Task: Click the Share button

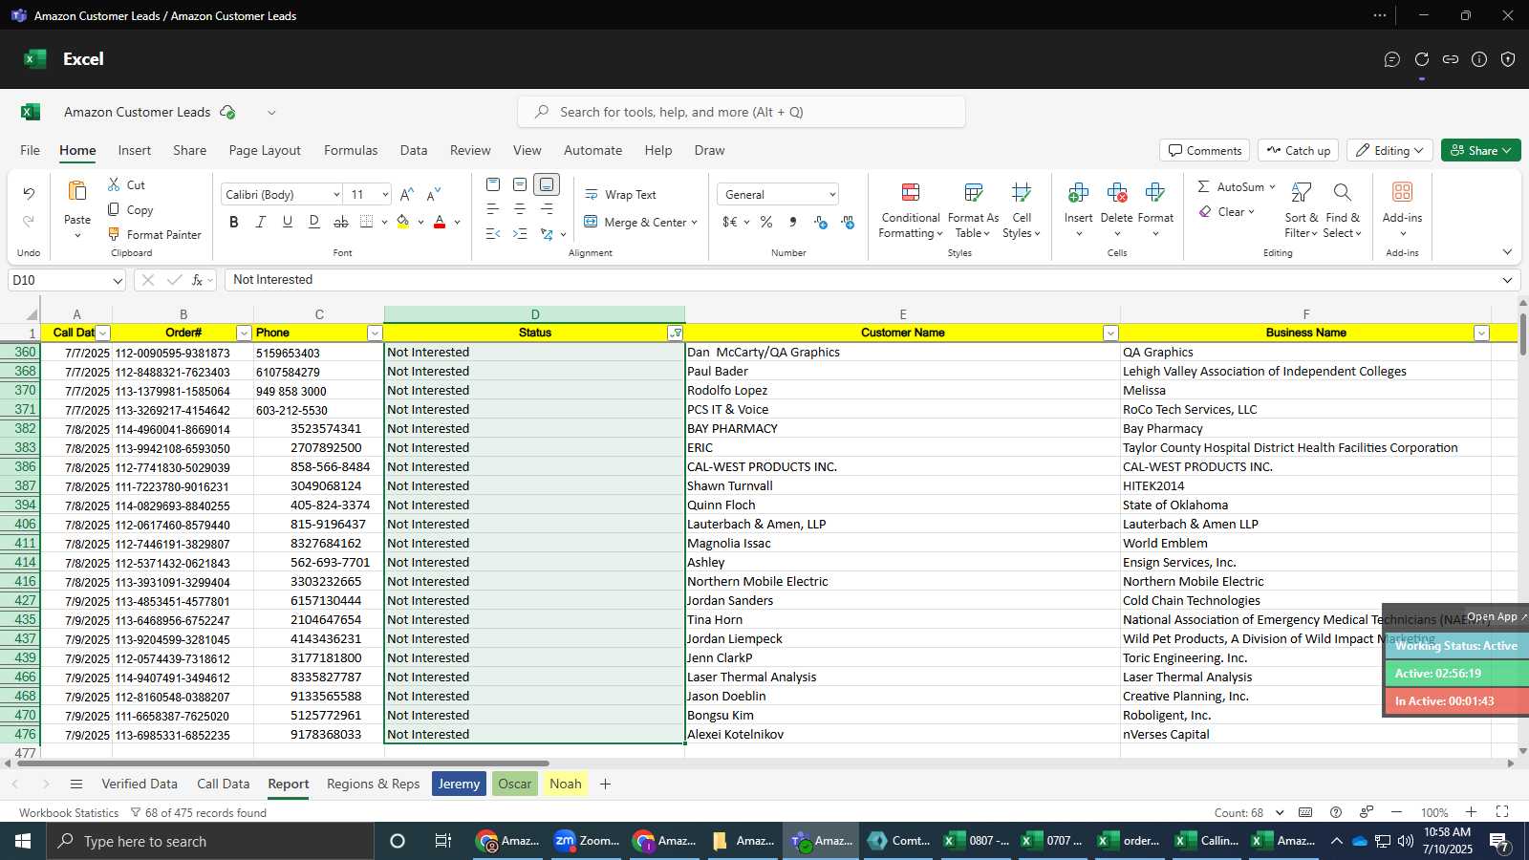Action: tap(1480, 150)
